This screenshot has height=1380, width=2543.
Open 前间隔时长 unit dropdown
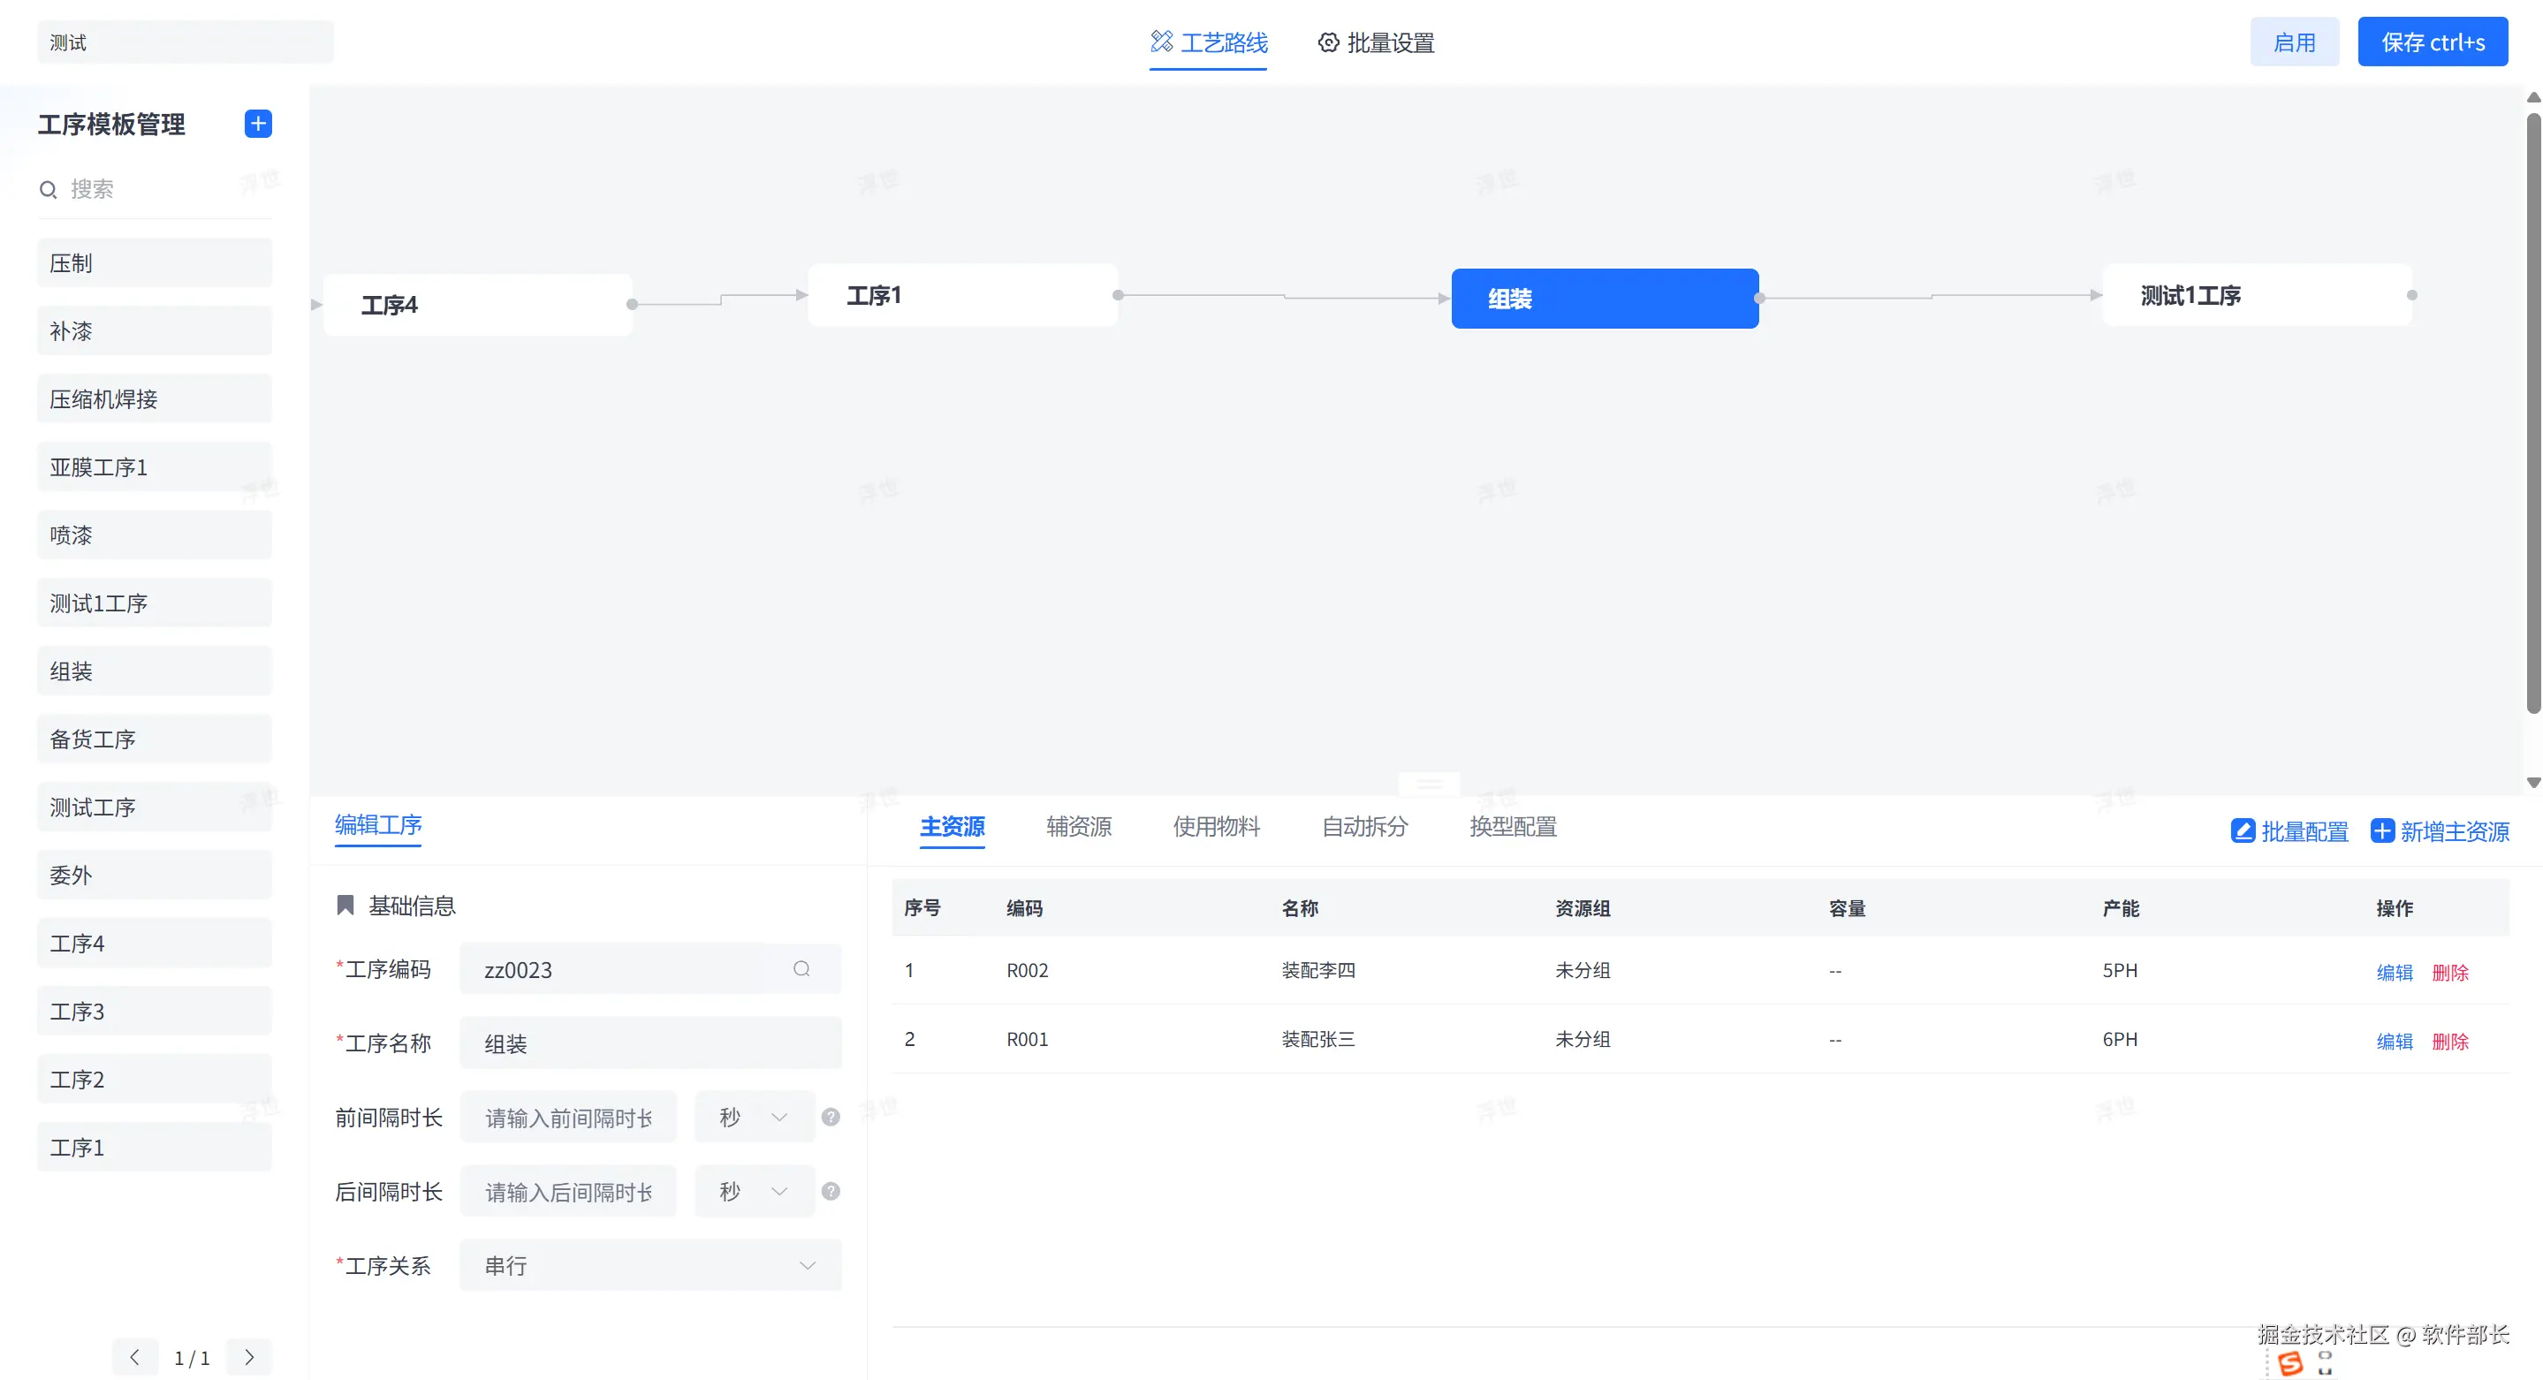tap(755, 1117)
